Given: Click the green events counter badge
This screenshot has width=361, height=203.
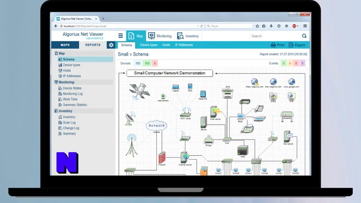Looking at the screenshot, I should click(284, 63).
